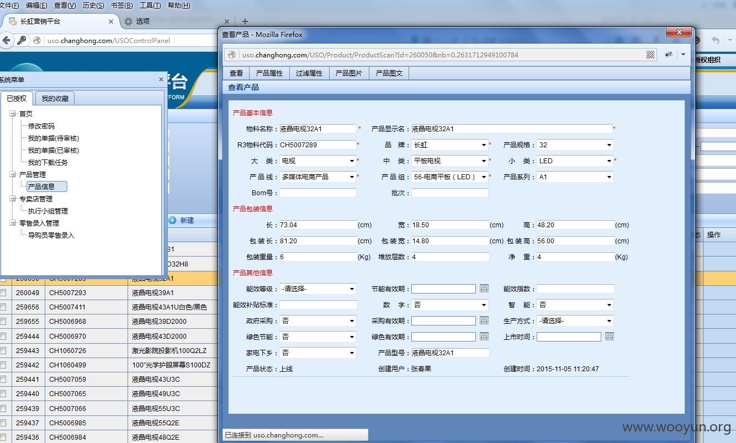
Task: Switch to the 产品图文 tab
Action: [389, 73]
